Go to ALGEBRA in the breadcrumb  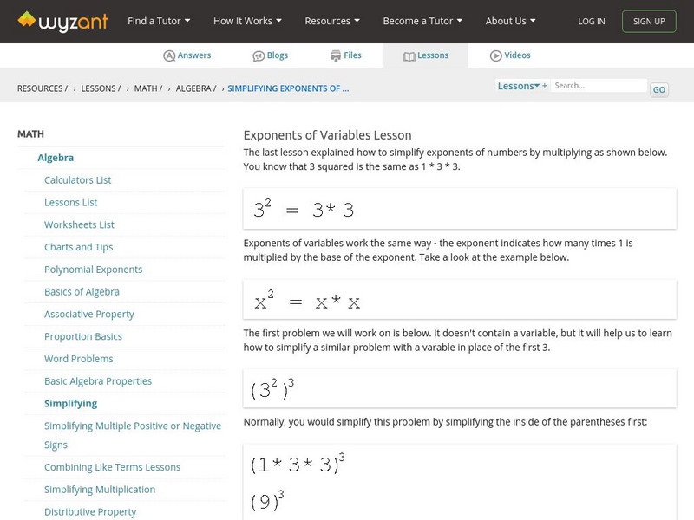coord(194,88)
